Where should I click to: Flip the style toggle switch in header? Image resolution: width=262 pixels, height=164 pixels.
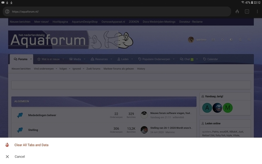point(231,40)
